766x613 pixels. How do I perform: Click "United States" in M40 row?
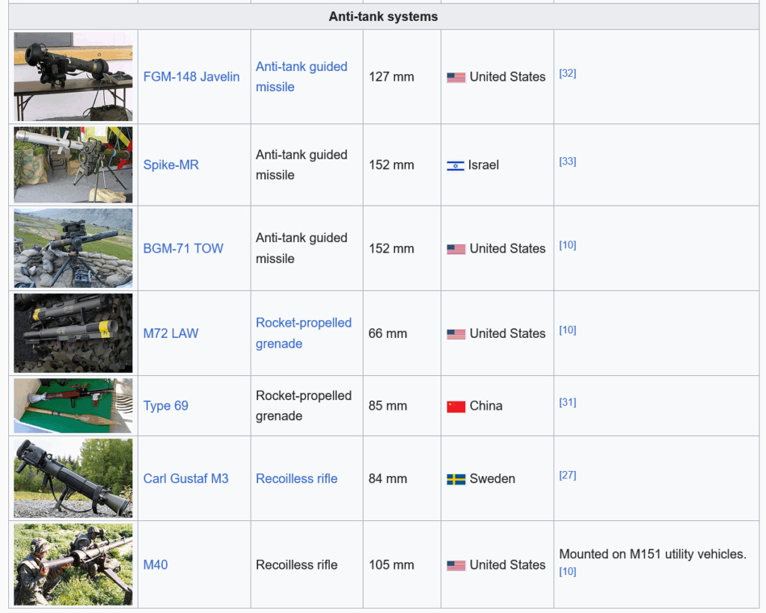(507, 564)
